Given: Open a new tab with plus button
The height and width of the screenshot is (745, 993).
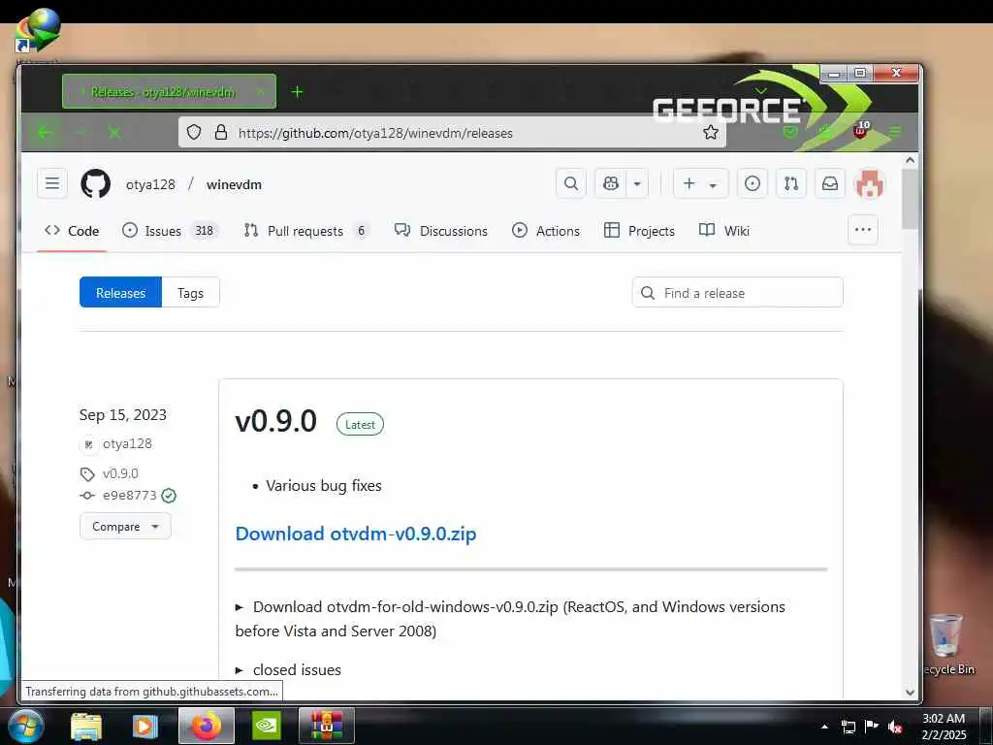Looking at the screenshot, I should [x=297, y=92].
